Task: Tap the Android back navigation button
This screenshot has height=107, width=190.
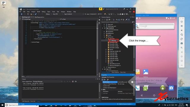Action: 142,95
